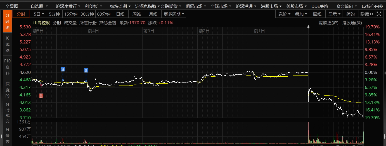Open the 画线 drawing tool
The height and width of the screenshot is (146, 386).
coord(317,14)
